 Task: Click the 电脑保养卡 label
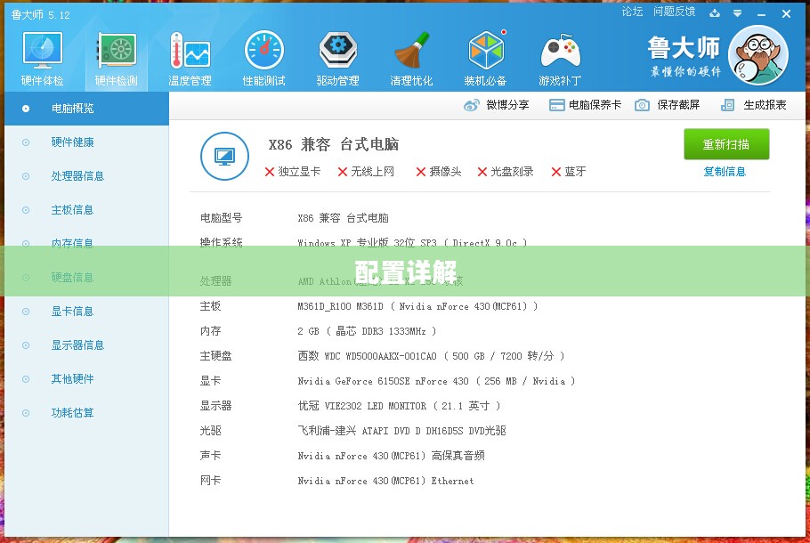[595, 105]
